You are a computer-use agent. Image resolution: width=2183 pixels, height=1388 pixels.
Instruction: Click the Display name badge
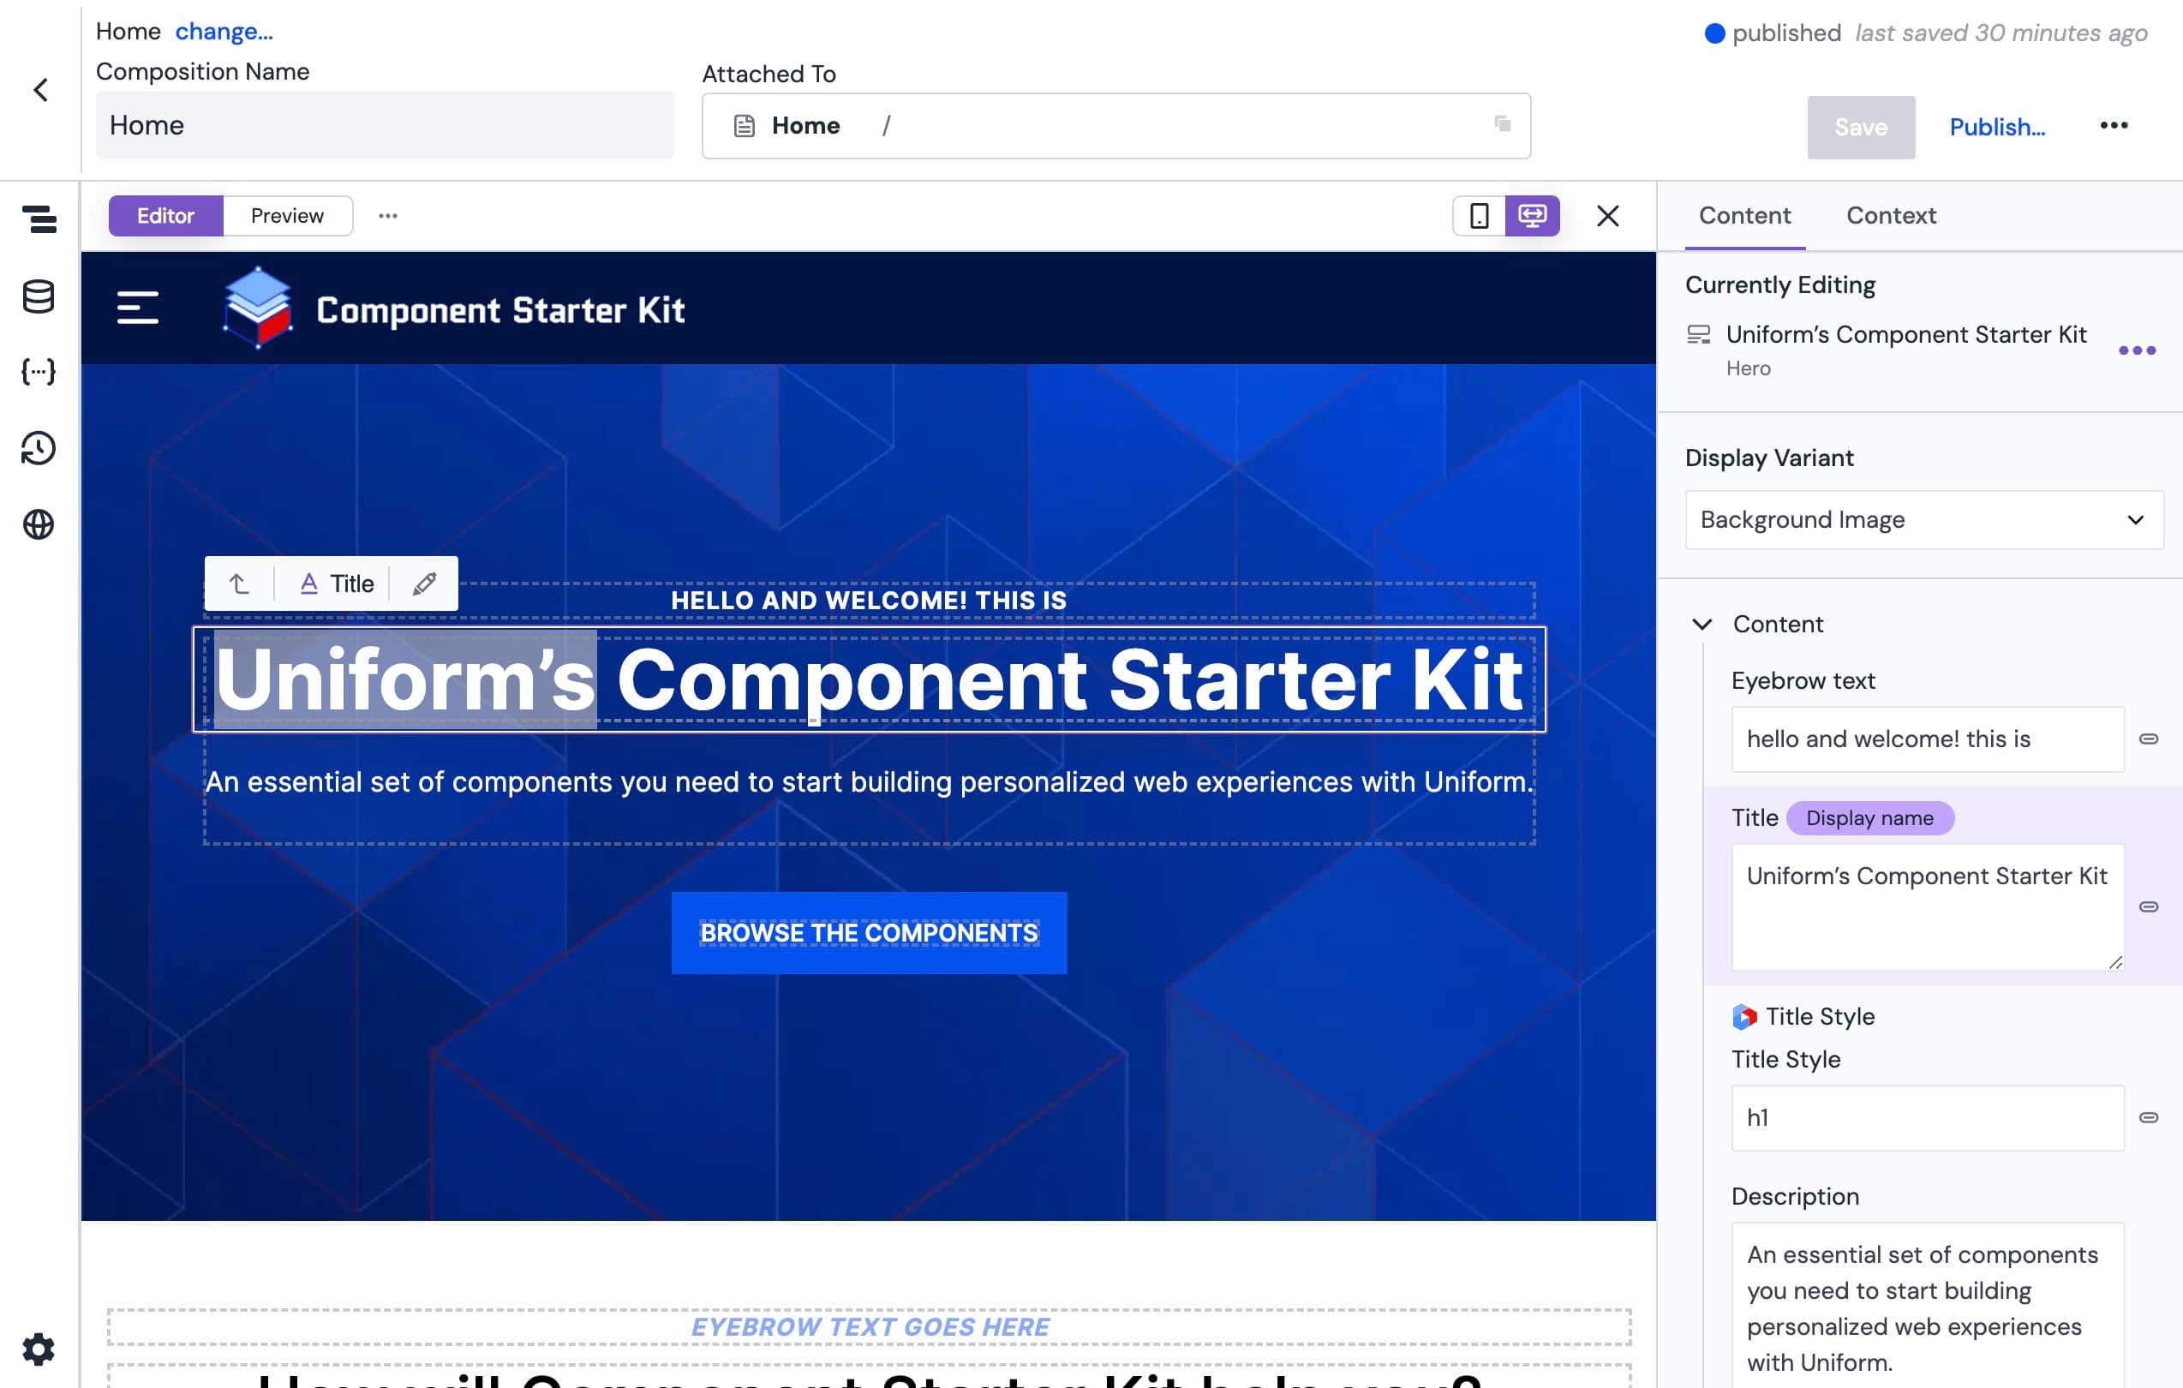1869,817
